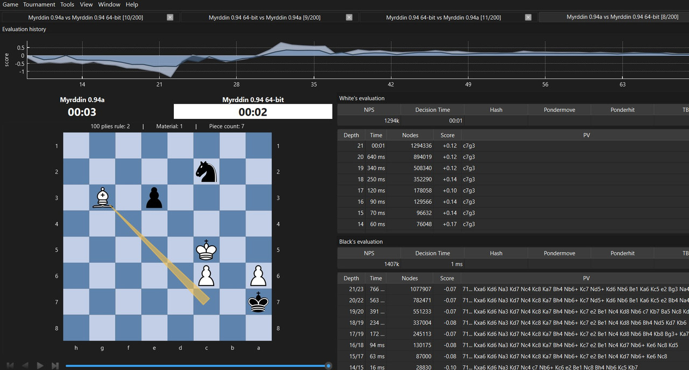Viewport: 689px width, 370px height.
Task: Switch to game tab [9/200]
Action: 269,17
